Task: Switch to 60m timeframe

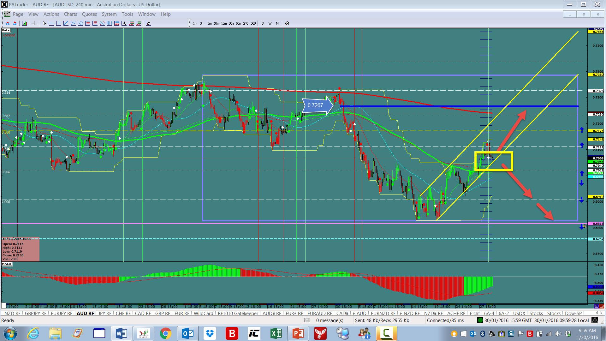Action: [238, 23]
